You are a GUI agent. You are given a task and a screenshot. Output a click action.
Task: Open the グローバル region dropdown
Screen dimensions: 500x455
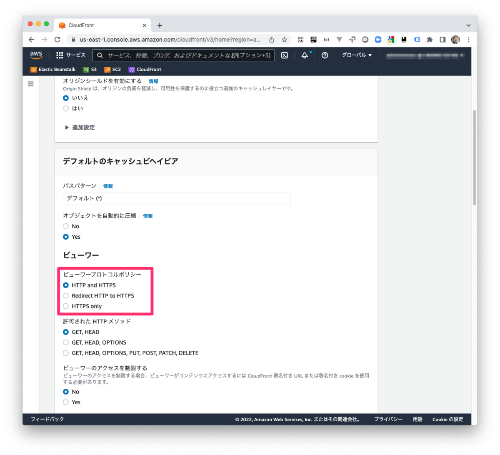356,55
